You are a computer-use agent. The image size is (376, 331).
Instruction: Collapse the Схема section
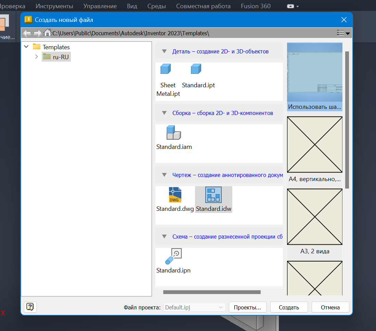coord(164,237)
